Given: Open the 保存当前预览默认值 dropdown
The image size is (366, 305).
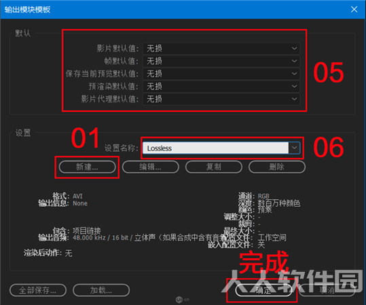Looking at the screenshot, I should (x=221, y=74).
